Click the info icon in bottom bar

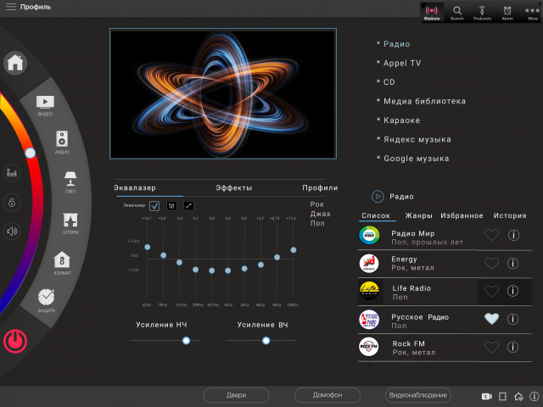[535, 396]
